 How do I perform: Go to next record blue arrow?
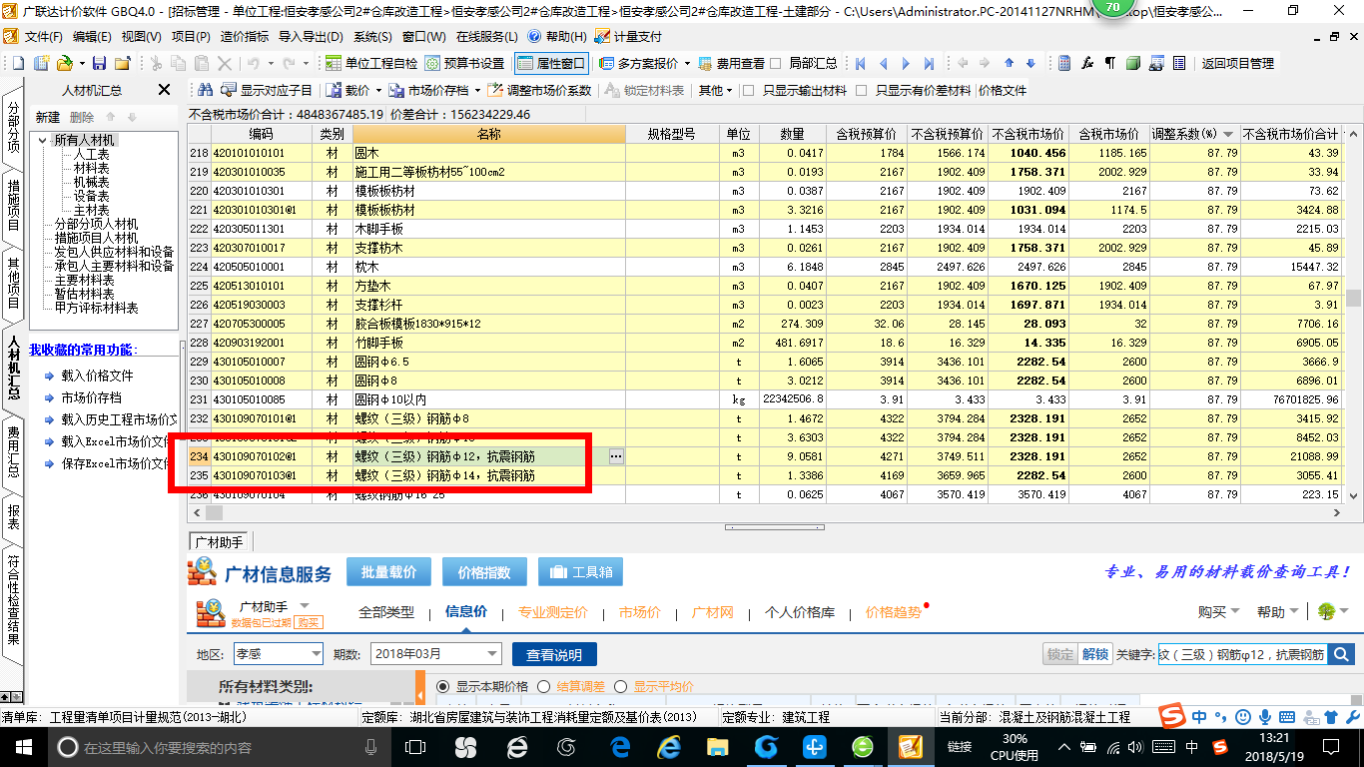click(906, 63)
